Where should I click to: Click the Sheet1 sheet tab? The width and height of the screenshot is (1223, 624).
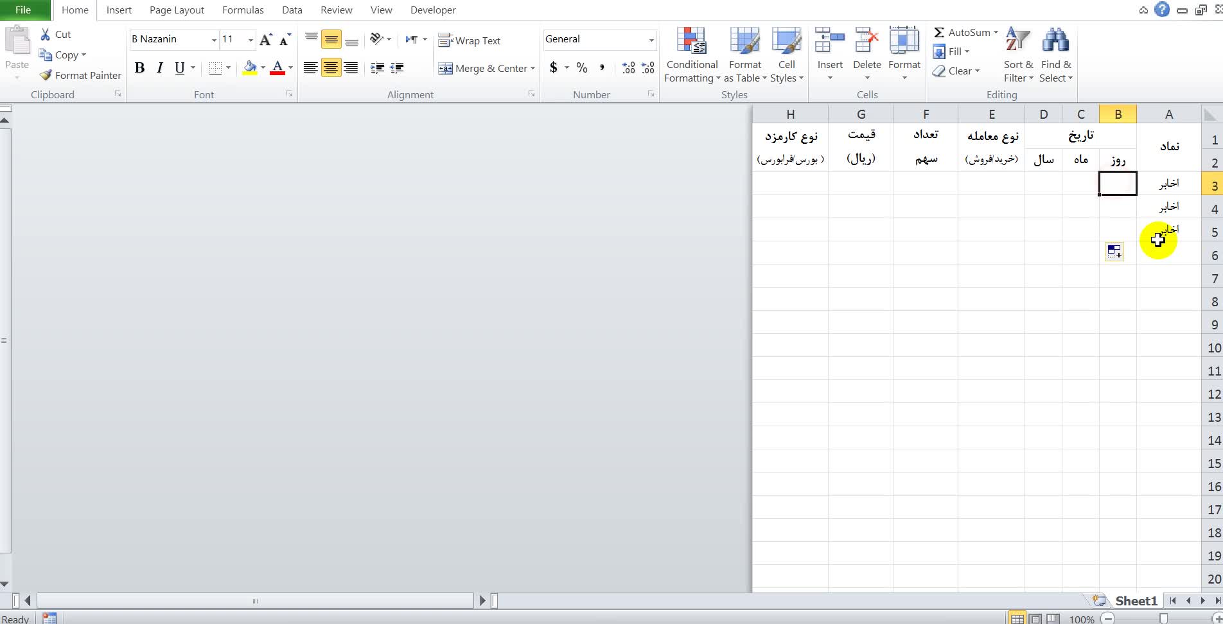(x=1136, y=601)
